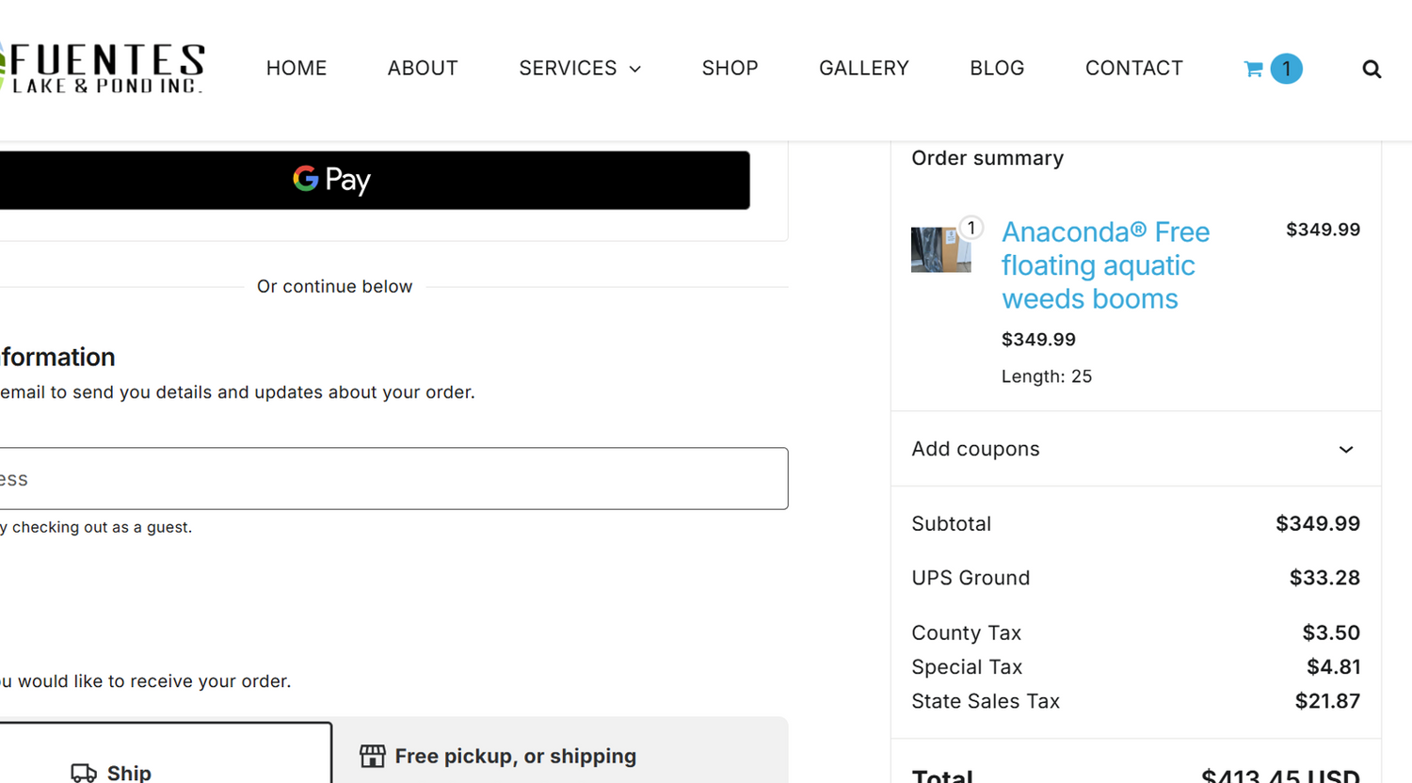Click the email address input field

point(392,478)
